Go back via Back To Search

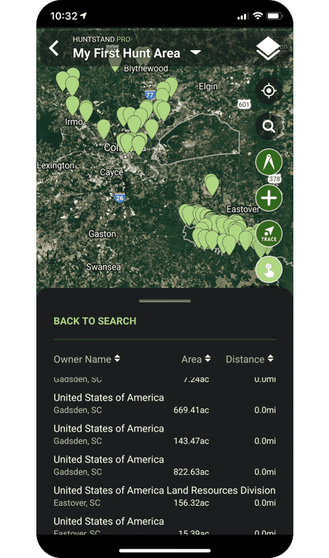95,321
